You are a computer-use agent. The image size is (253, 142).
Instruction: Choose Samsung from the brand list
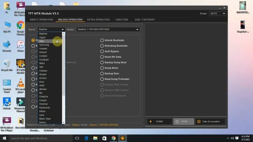coord(50,45)
